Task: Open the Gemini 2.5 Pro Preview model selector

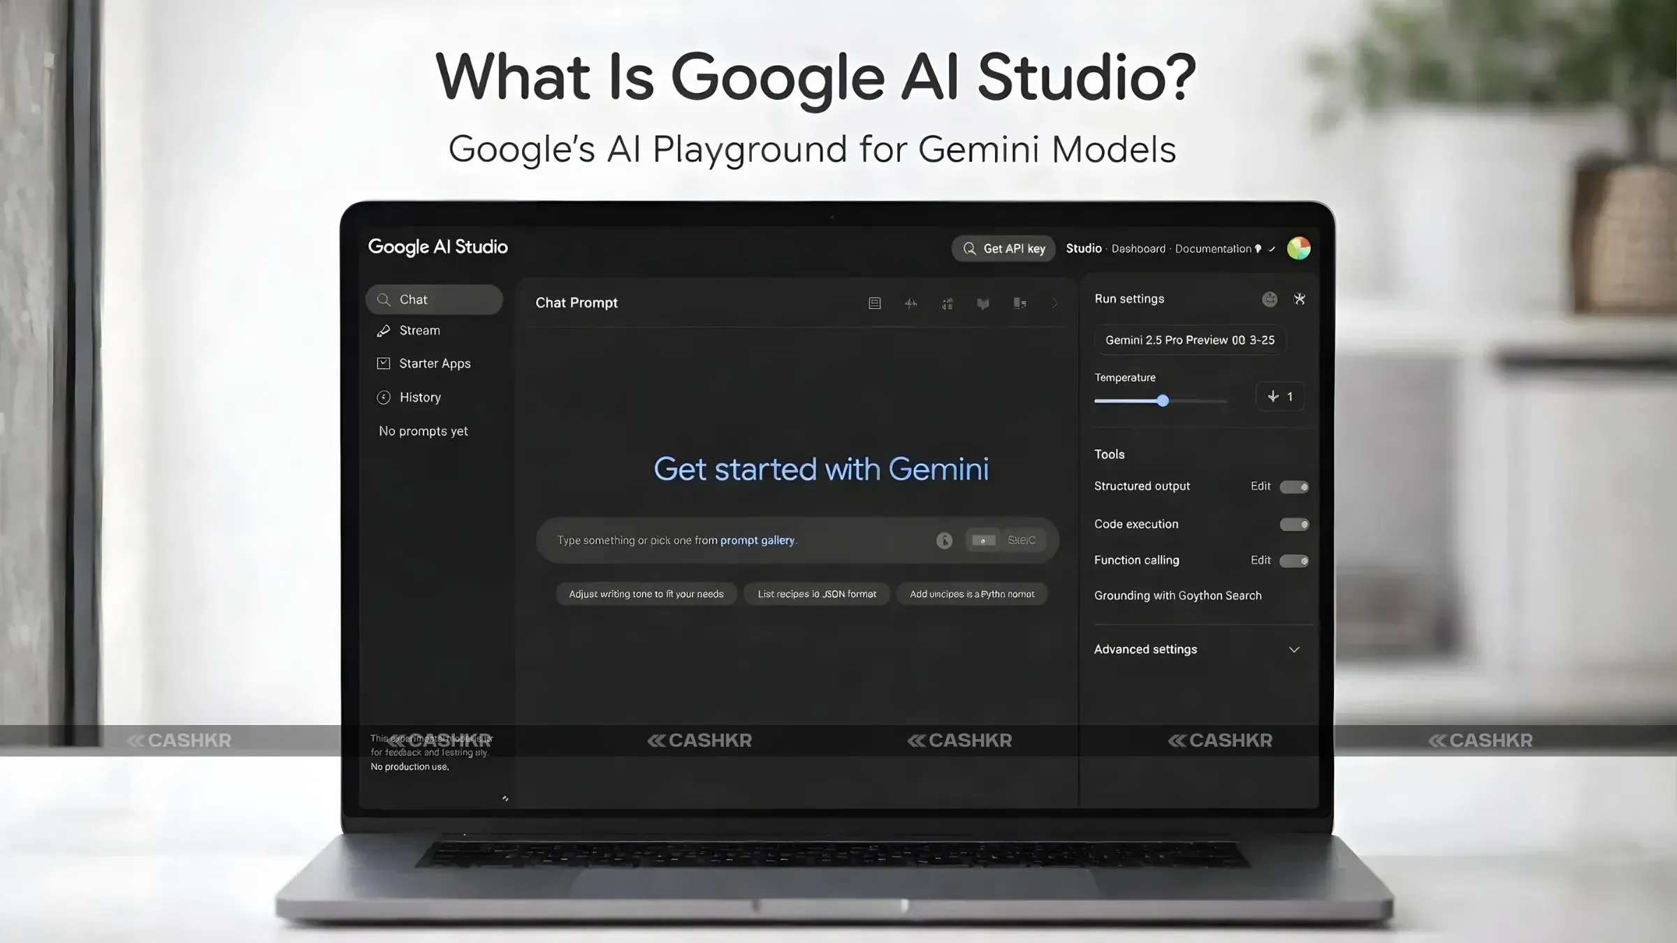Action: 1190,340
